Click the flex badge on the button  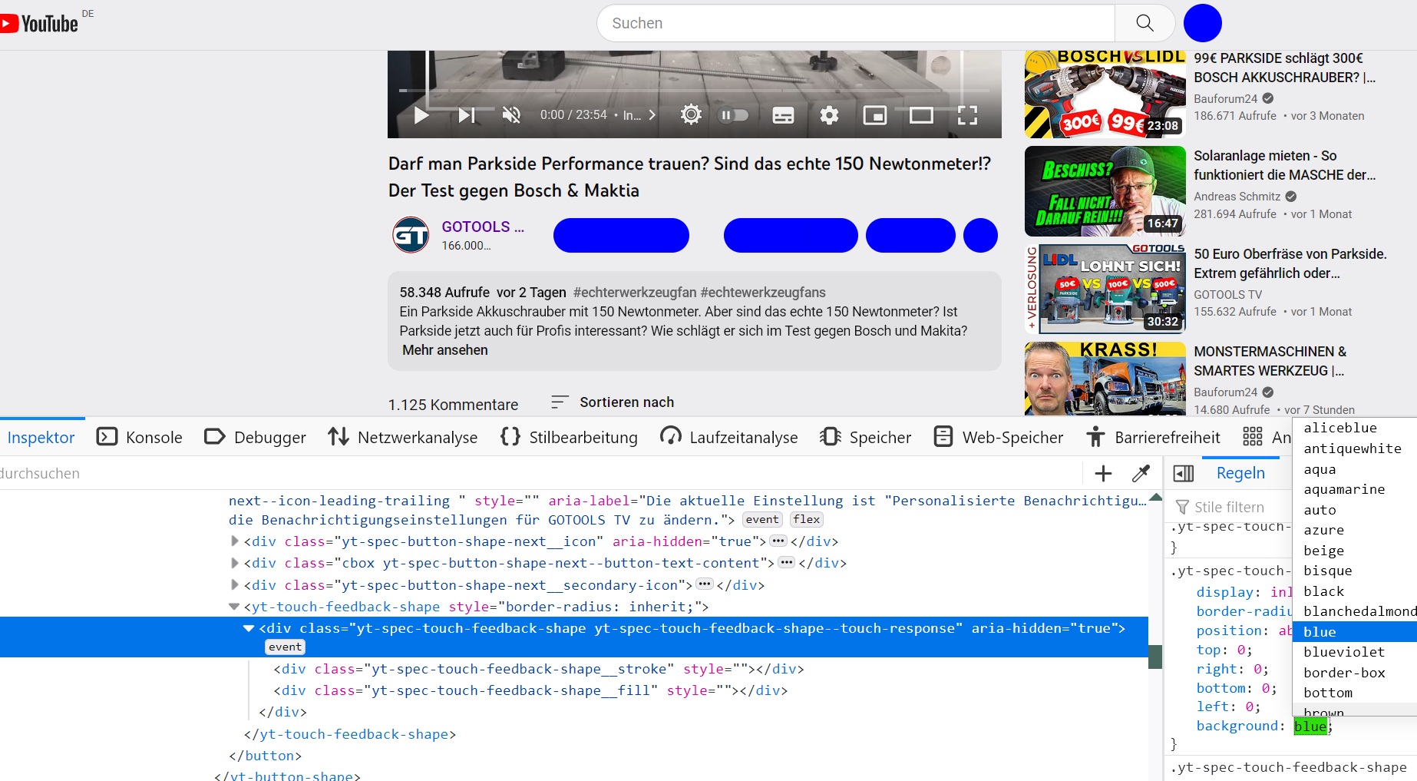[807, 520]
